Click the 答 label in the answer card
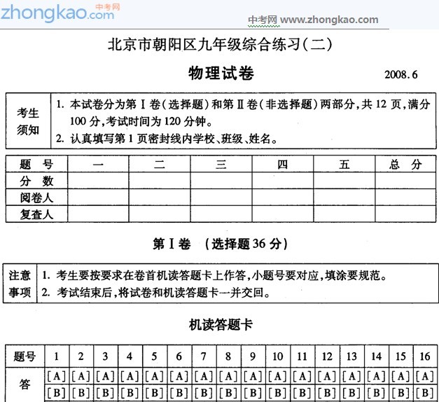The width and height of the screenshot is (439, 402). tap(25, 384)
